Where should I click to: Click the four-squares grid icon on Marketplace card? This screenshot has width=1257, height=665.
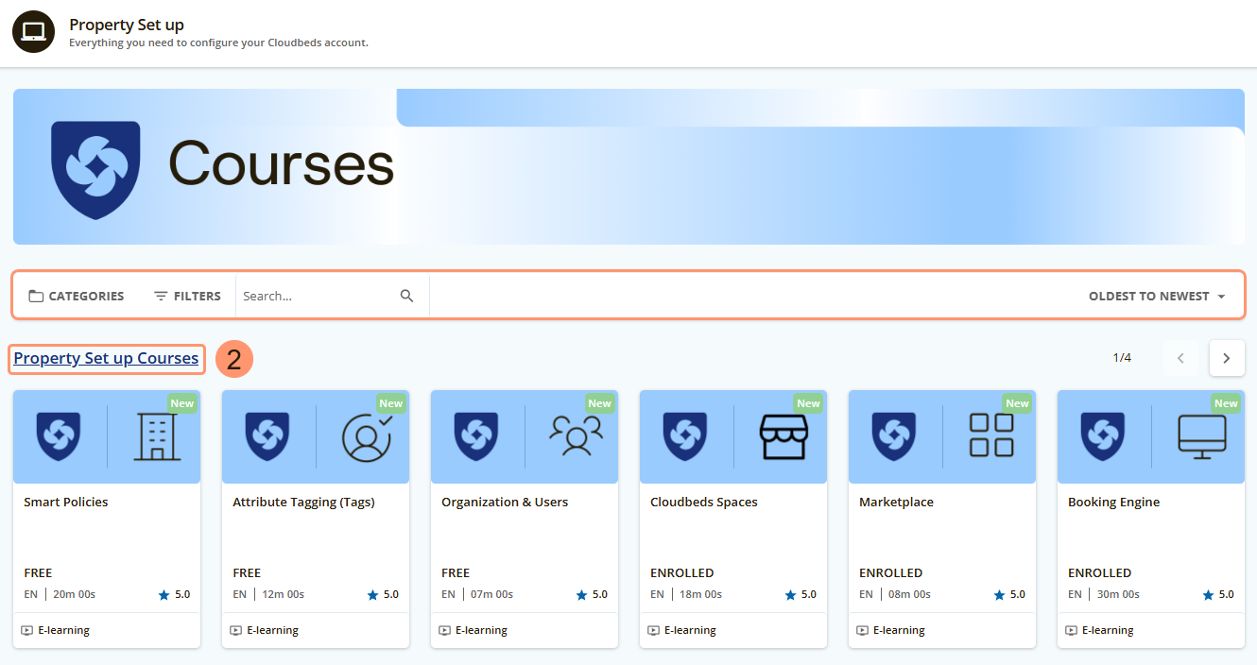[x=991, y=435]
